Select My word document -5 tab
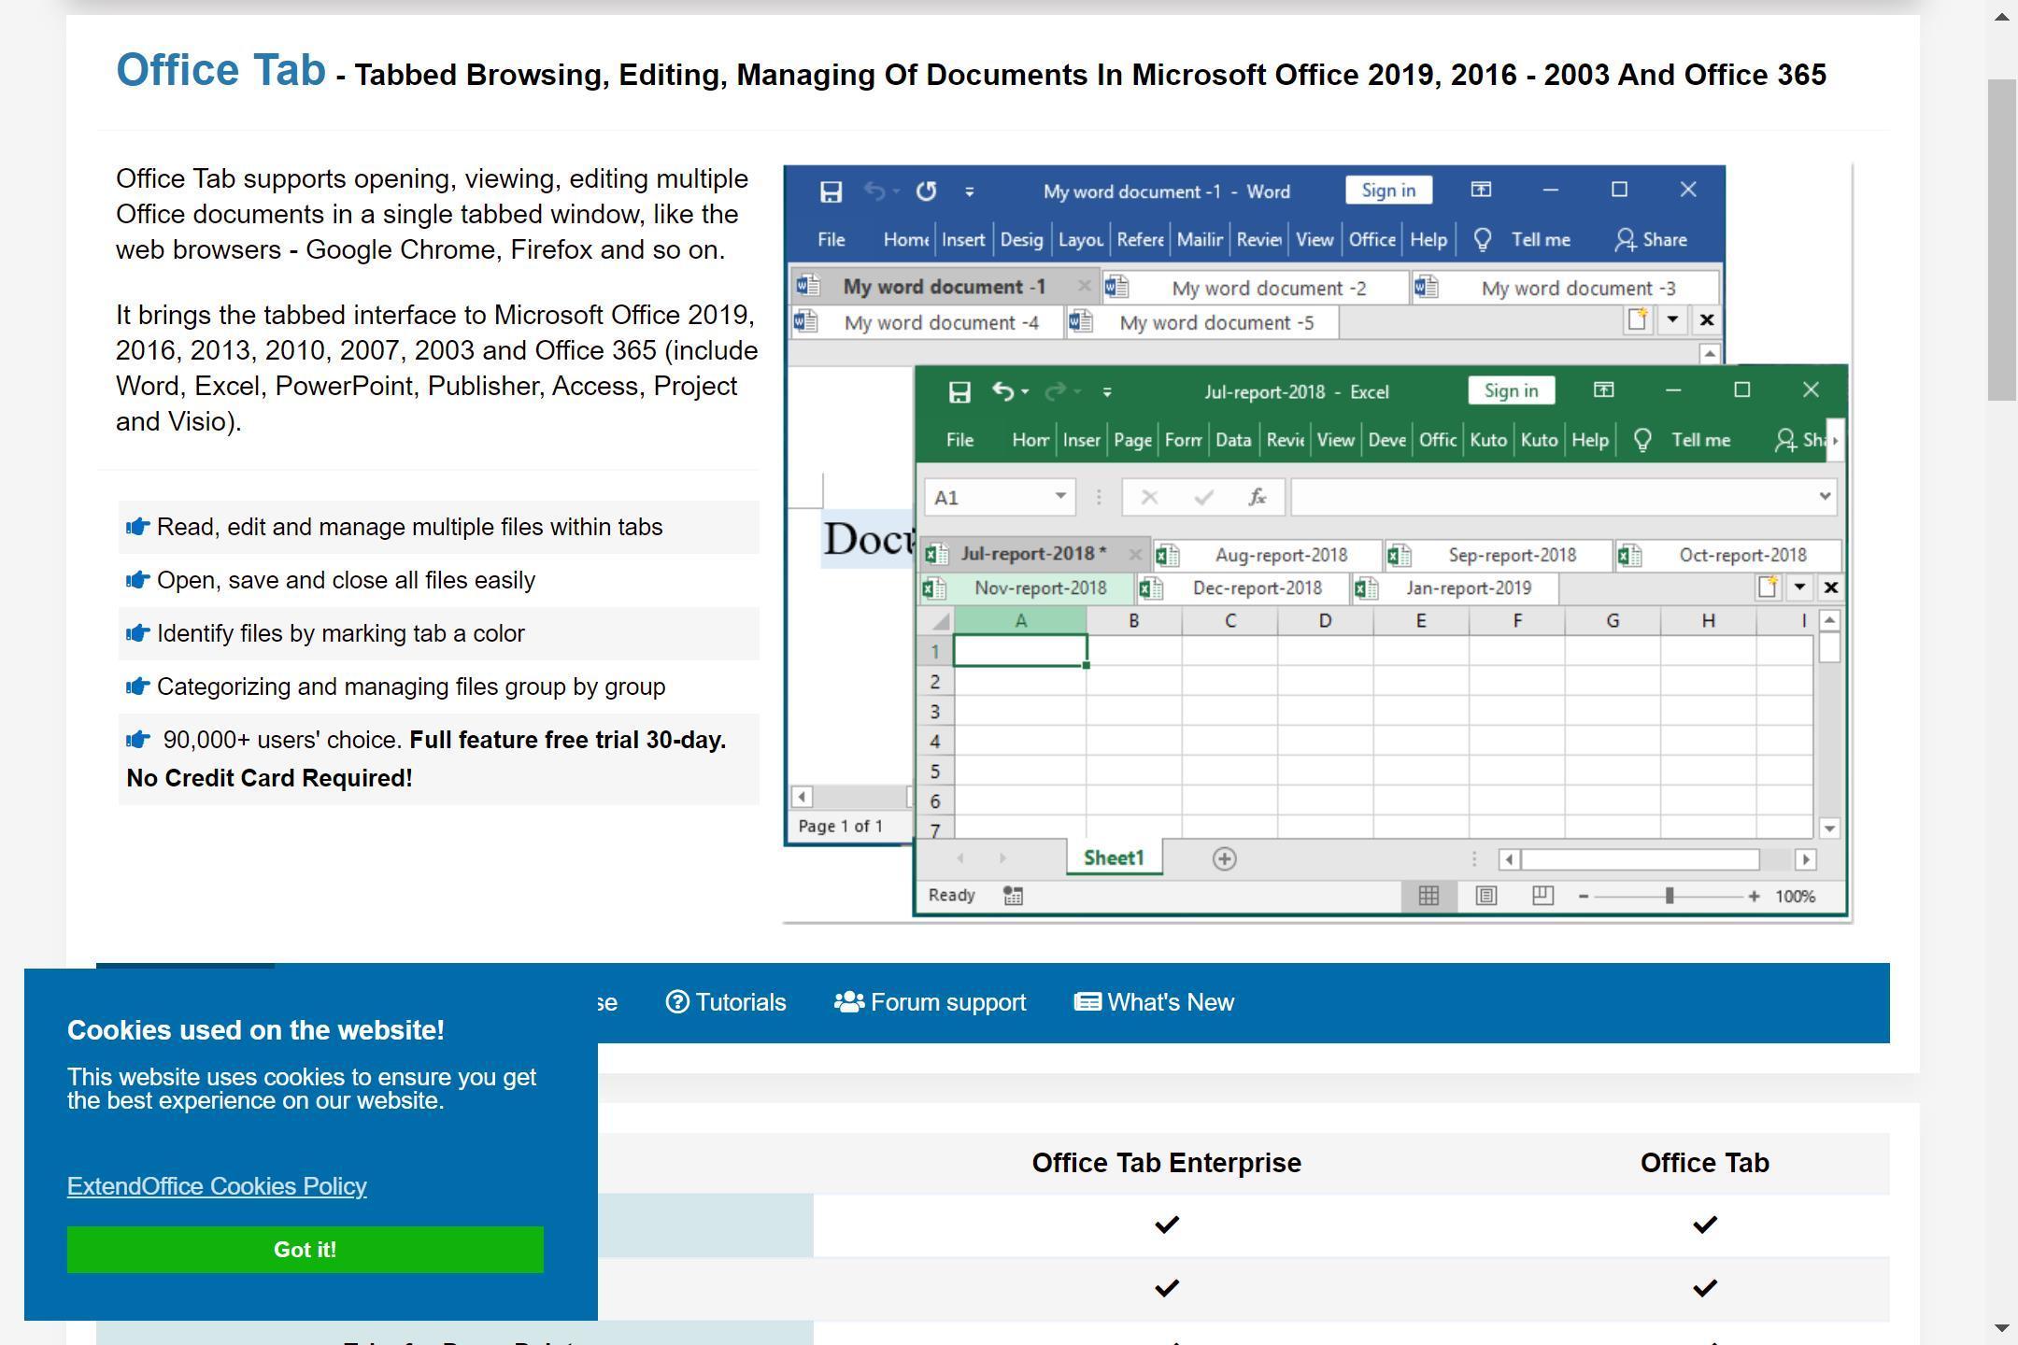Viewport: 2018px width, 1345px height. [x=1202, y=322]
